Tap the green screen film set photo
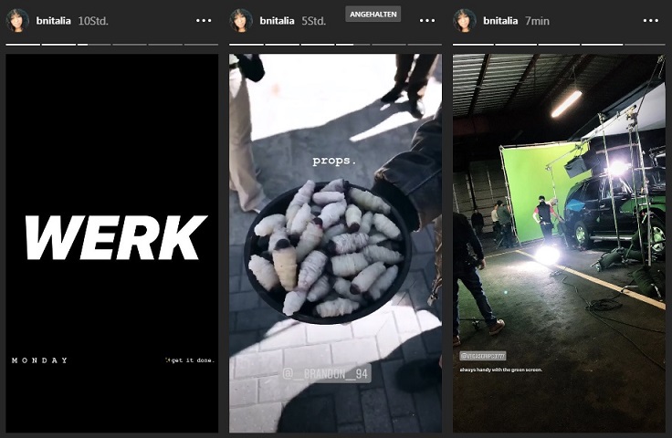The width and height of the screenshot is (672, 438). 559,243
